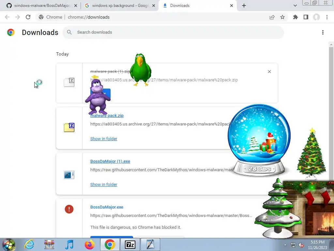This screenshot has width=334, height=251.
Task: Click the scrollbar up arrow
Action: point(331,44)
